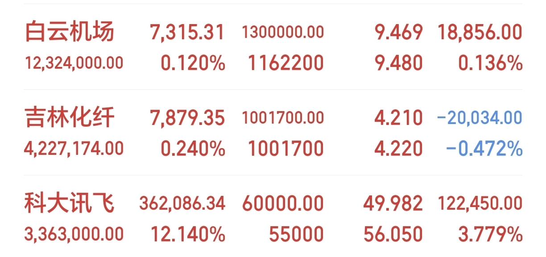Select 白云机场 cost price 9.469
The width and height of the screenshot is (546, 257).
tap(399, 32)
